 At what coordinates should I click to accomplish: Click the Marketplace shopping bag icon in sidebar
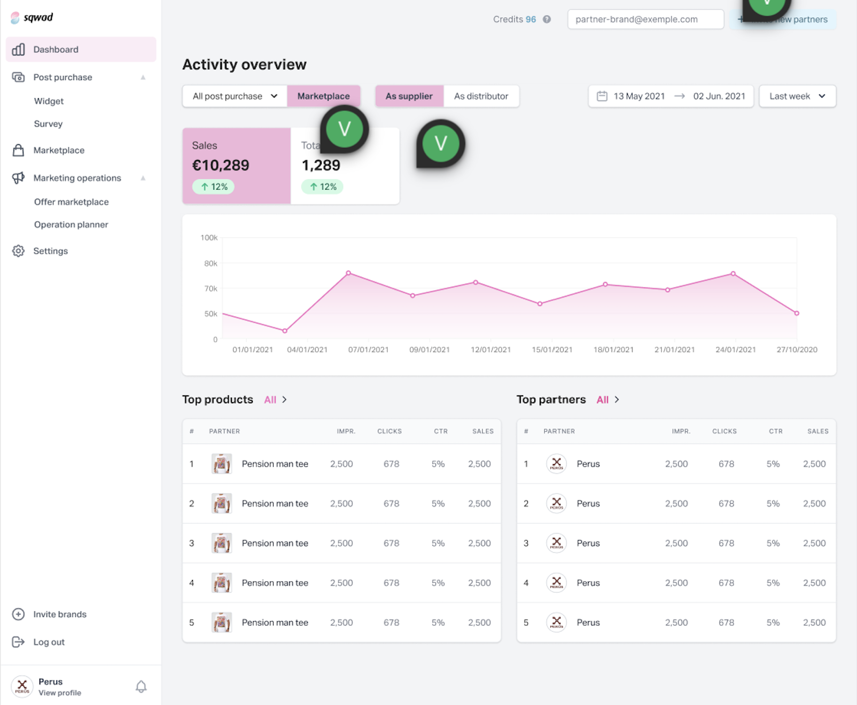(x=18, y=151)
